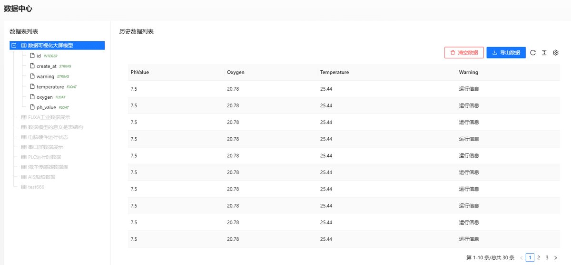571x265 pixels.
Task: Go to previous page arrow
Action: coord(521,258)
